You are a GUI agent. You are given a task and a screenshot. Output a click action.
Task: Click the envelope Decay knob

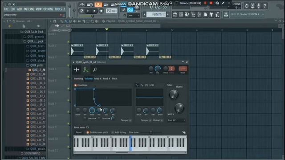[x=99, y=110]
